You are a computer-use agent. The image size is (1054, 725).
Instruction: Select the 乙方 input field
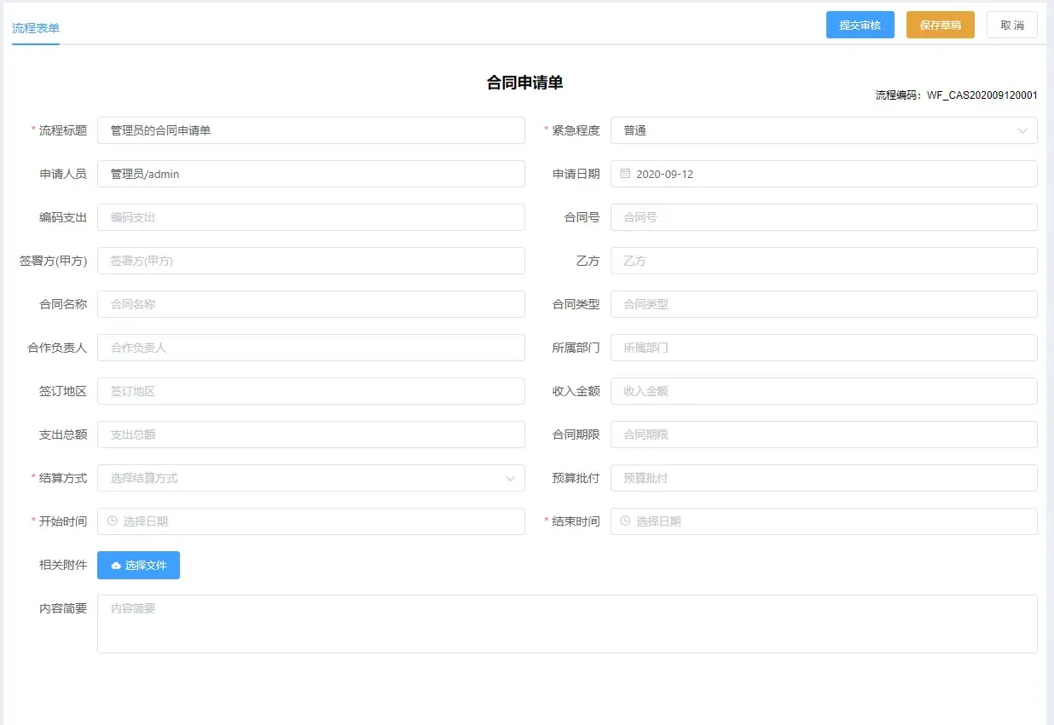[823, 261]
